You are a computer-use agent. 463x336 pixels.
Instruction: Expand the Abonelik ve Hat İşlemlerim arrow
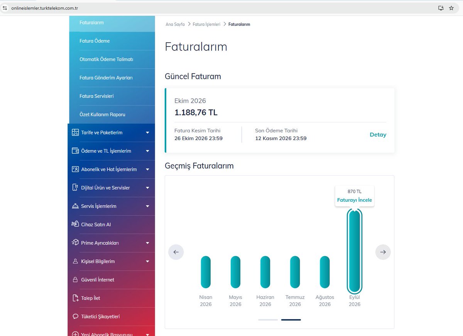click(147, 169)
